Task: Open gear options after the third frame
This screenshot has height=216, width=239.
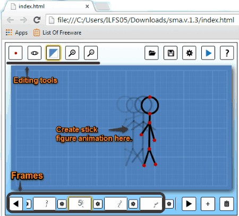Action: 133,204
